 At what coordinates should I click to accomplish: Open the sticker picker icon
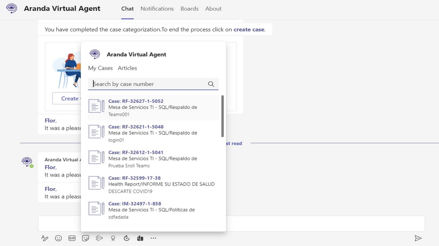click(85, 238)
